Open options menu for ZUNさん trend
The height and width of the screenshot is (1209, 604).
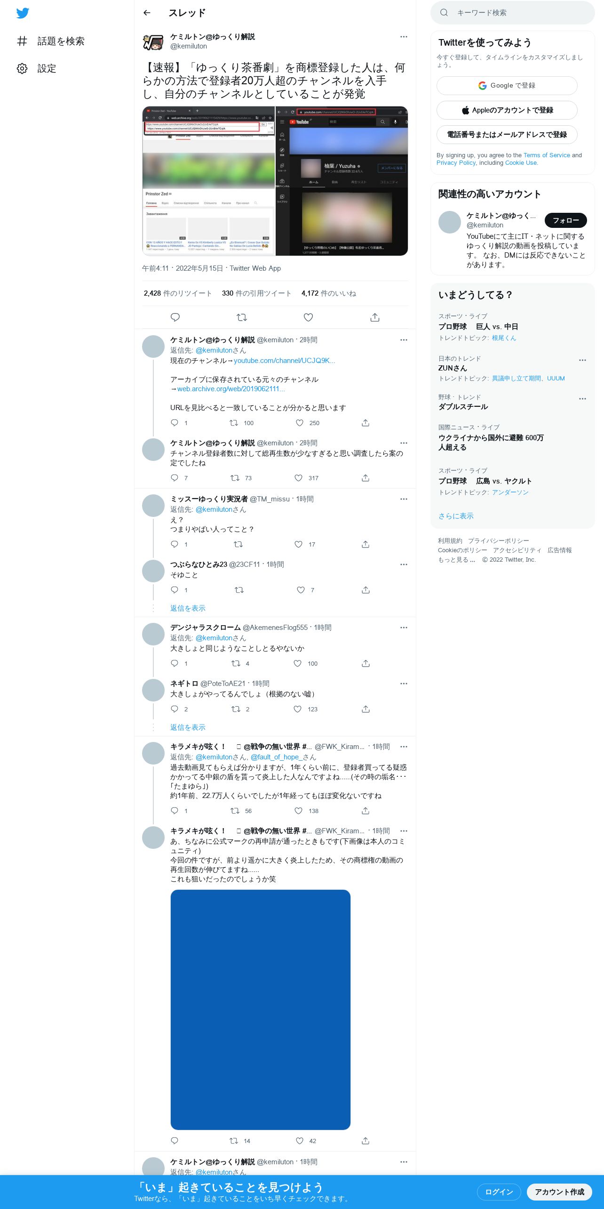[582, 360]
